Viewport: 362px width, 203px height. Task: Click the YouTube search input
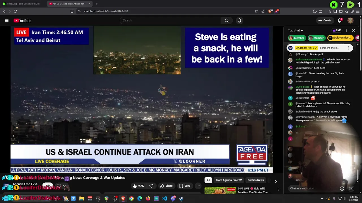[170, 20]
